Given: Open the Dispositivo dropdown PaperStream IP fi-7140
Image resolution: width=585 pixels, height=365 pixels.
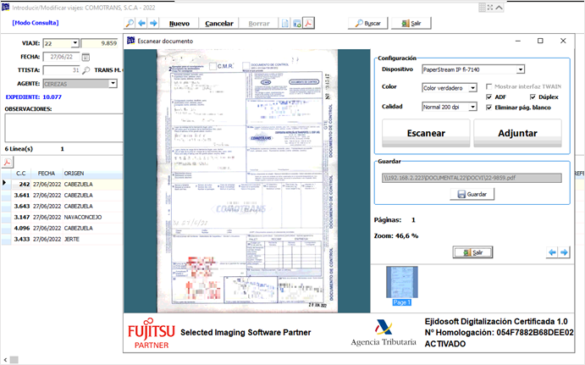Looking at the screenshot, I should 520,69.
